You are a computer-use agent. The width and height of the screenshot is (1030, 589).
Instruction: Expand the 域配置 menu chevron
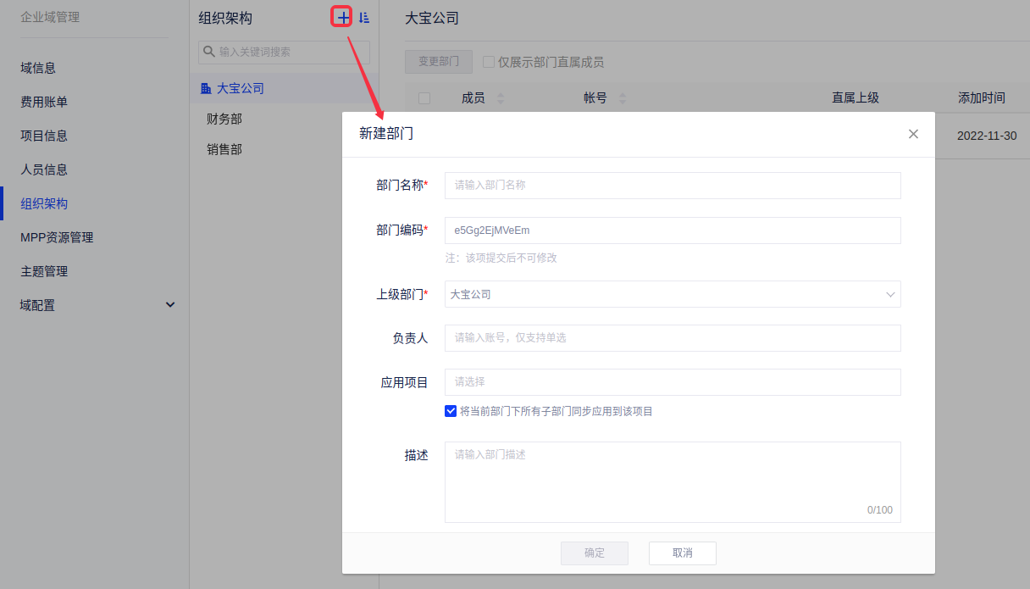[170, 305]
